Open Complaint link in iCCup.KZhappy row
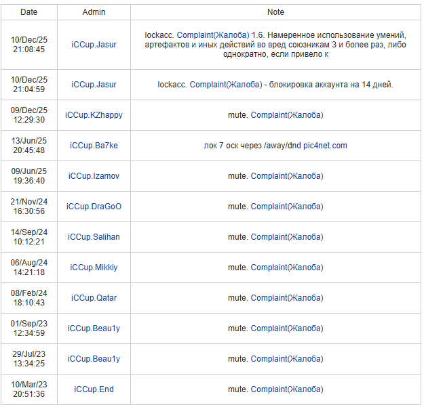424x405 pixels. point(286,115)
